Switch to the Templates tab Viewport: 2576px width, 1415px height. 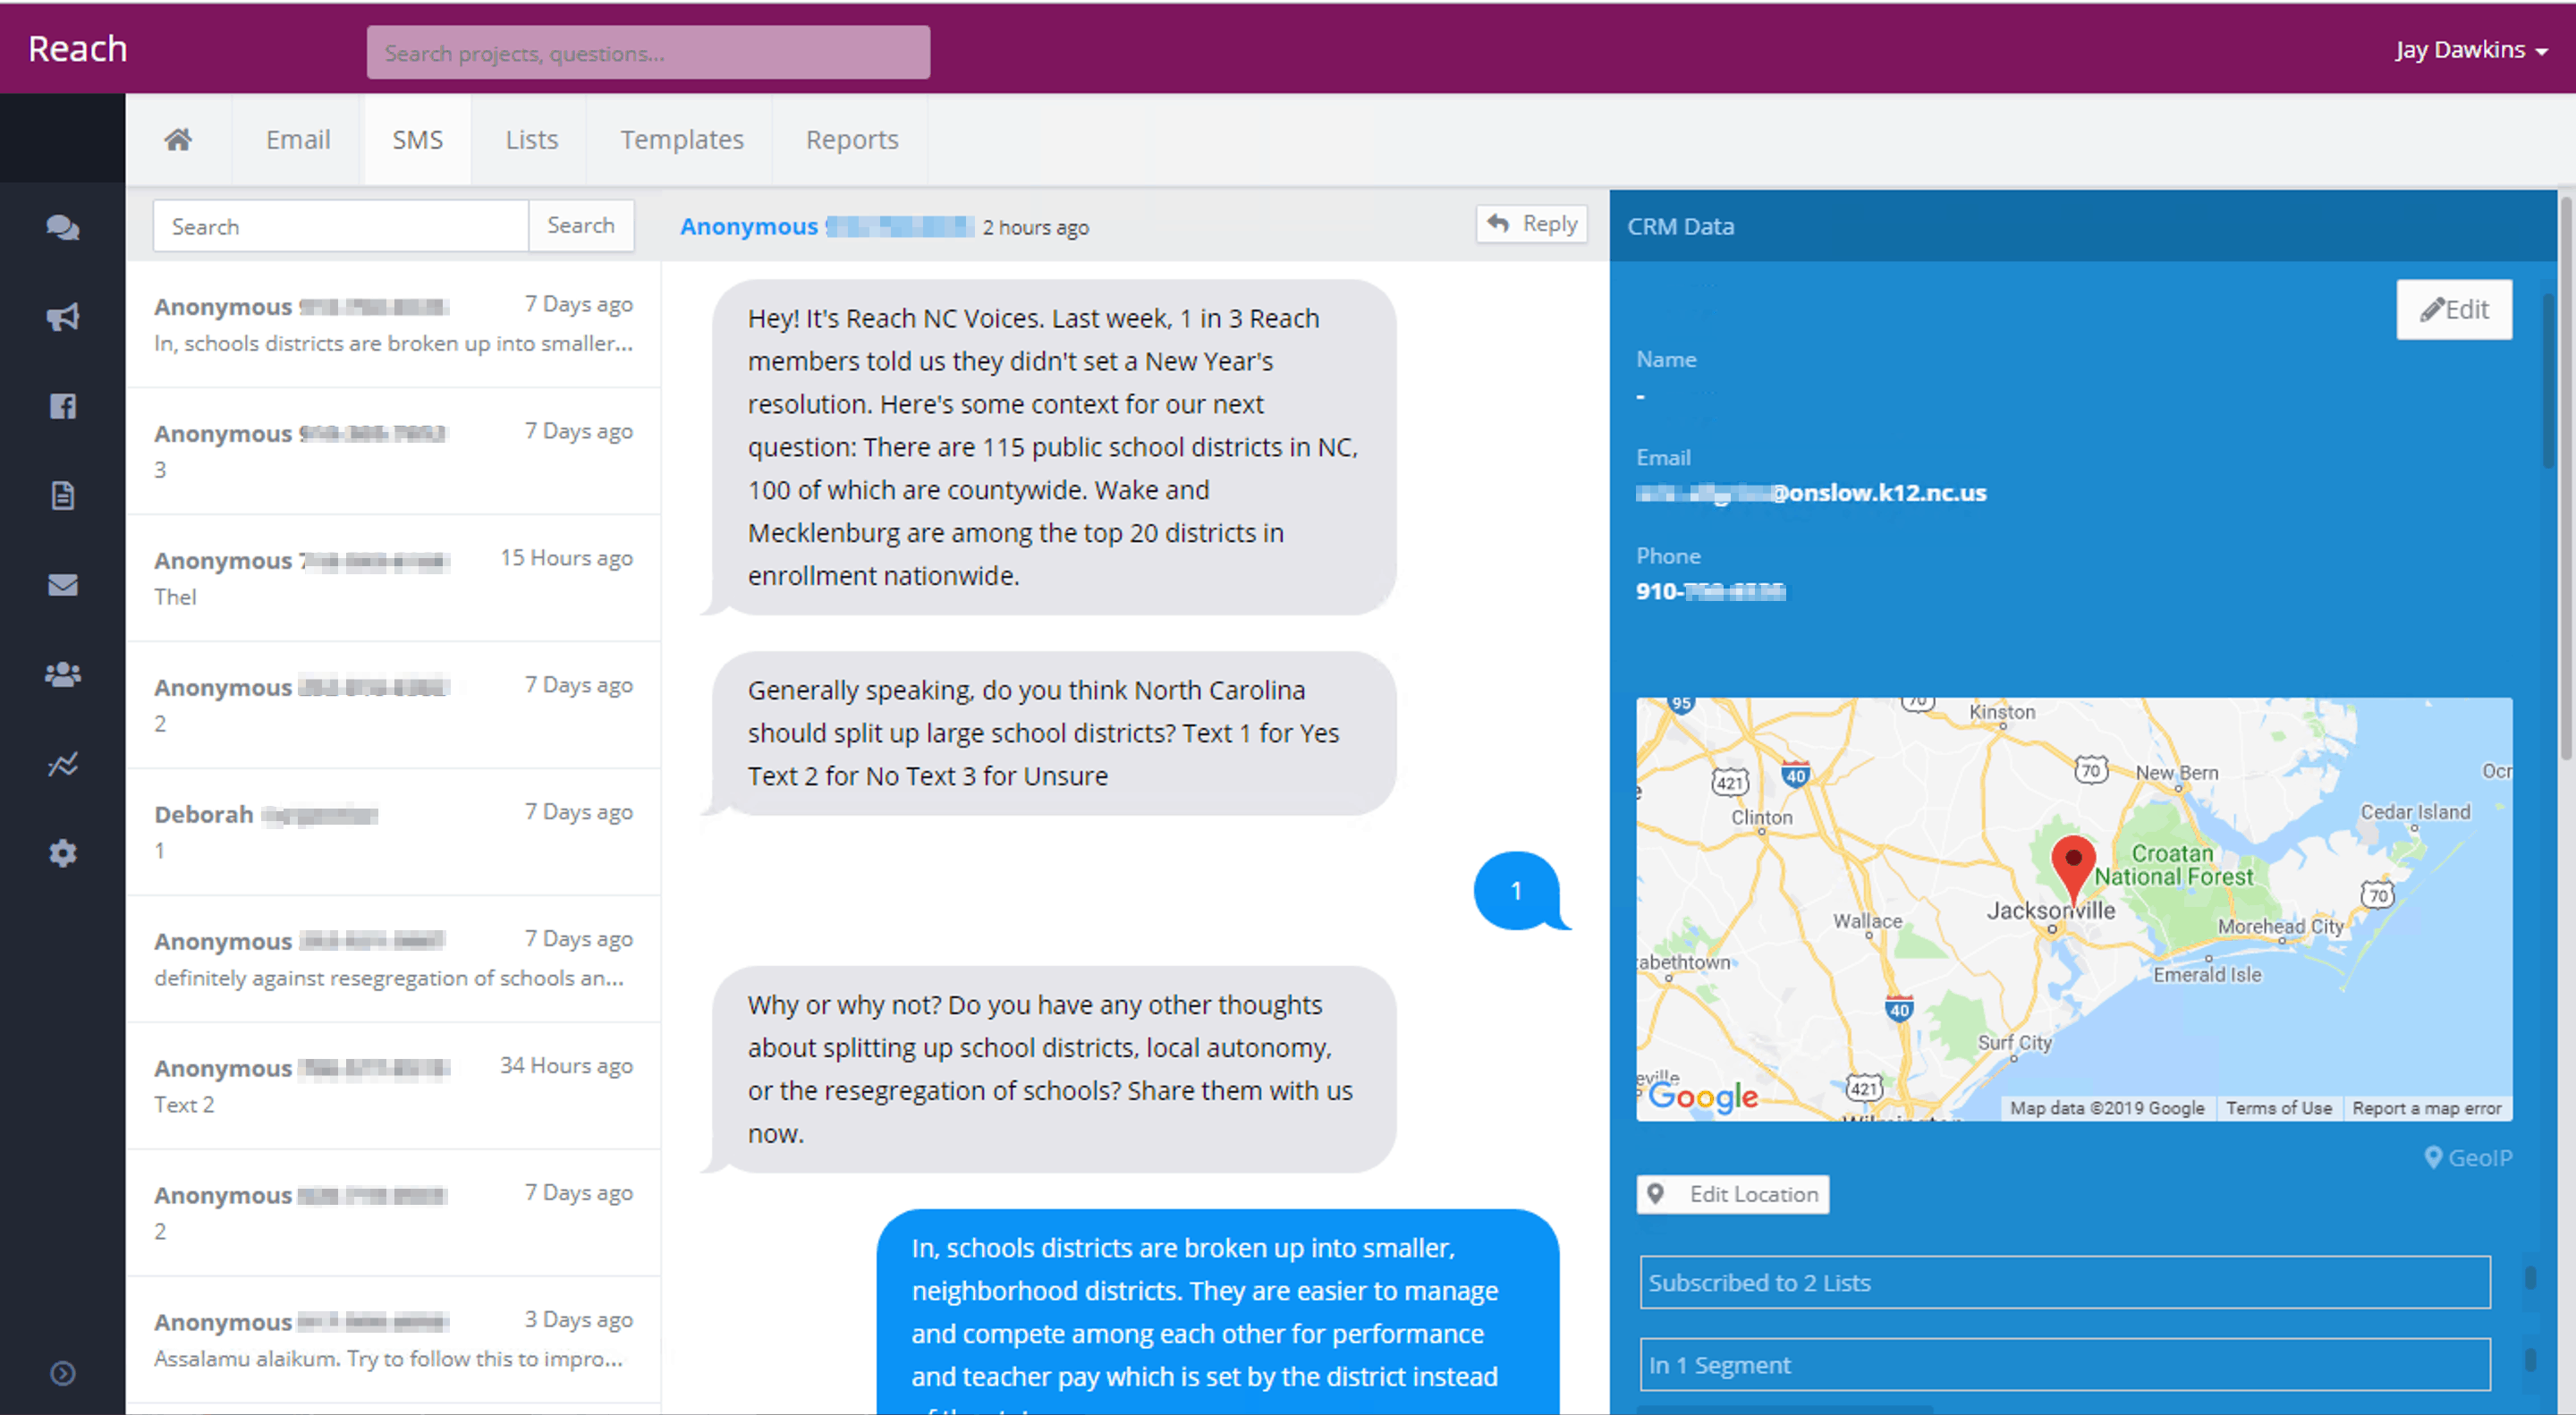(681, 139)
